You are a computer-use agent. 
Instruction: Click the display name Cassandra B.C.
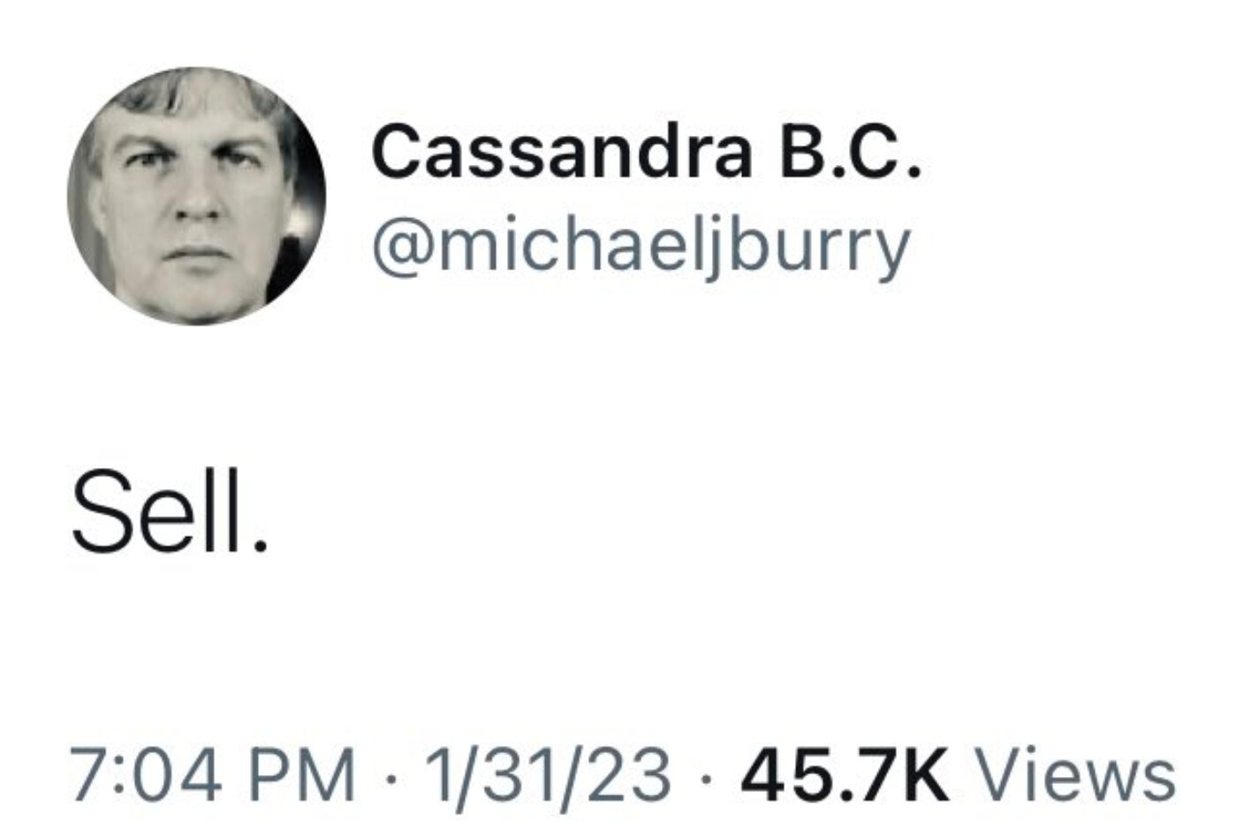pyautogui.click(x=647, y=150)
